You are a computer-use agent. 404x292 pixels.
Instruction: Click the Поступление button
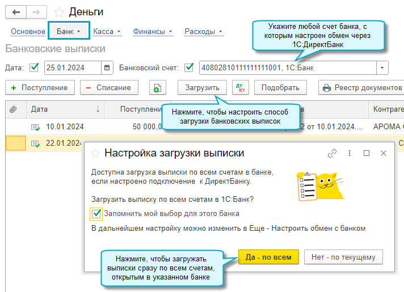pyautogui.click(x=40, y=88)
